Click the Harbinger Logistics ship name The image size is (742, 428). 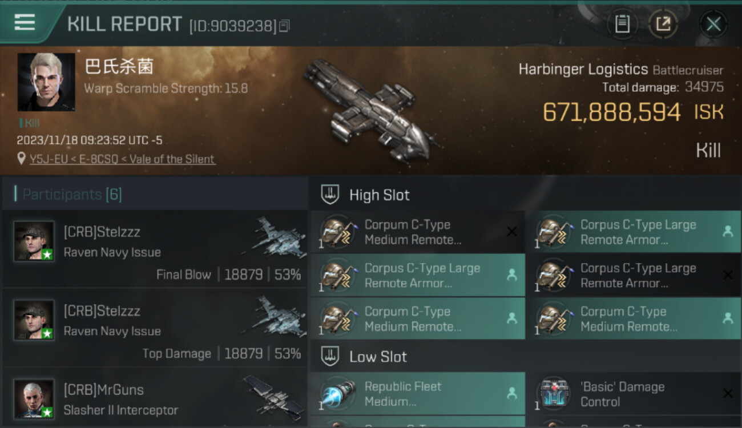pyautogui.click(x=583, y=70)
